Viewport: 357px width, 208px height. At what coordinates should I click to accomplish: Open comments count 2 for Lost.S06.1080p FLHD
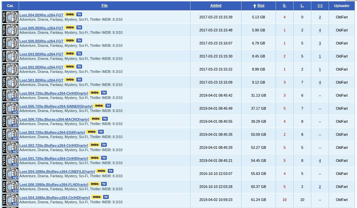320,187
